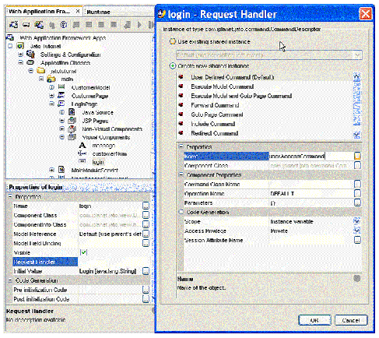The width and height of the screenshot is (379, 338).
Task: Open Scope dropdown arrow
Action: (x=357, y=221)
